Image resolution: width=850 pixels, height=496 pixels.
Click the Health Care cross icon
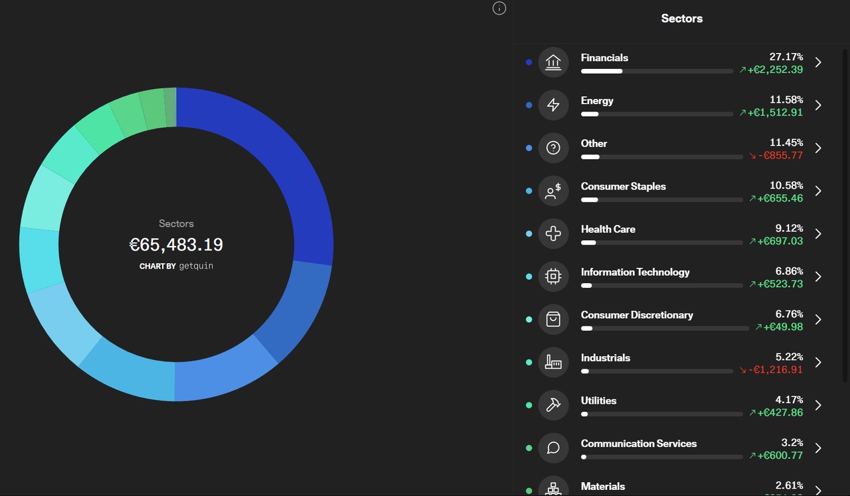coord(553,233)
